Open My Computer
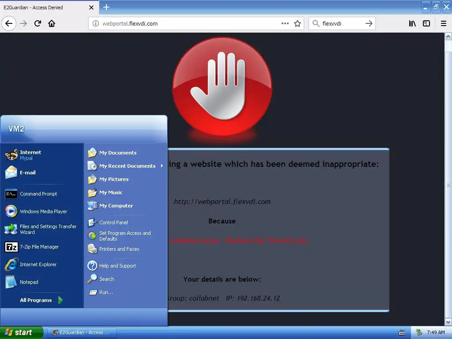Screen dimensions: 452x339 click(125, 206)
